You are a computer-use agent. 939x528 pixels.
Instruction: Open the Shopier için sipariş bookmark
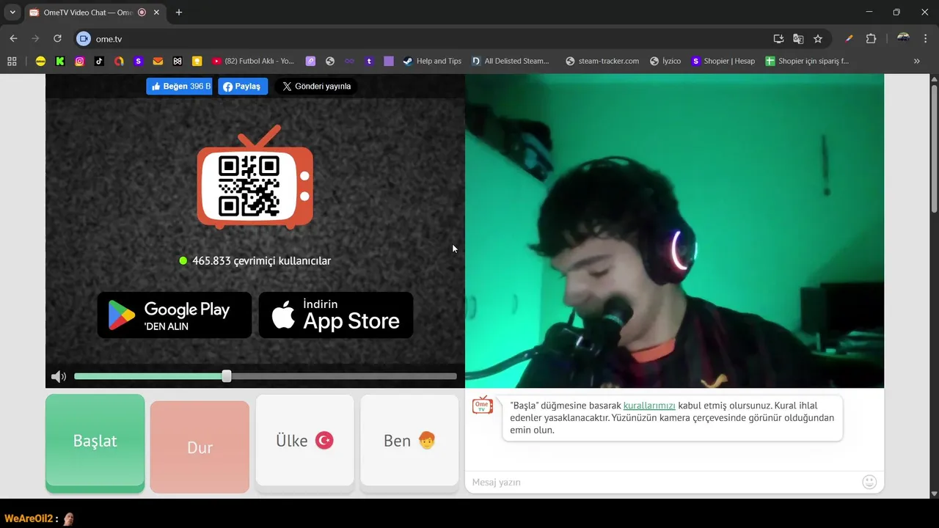[x=807, y=61]
